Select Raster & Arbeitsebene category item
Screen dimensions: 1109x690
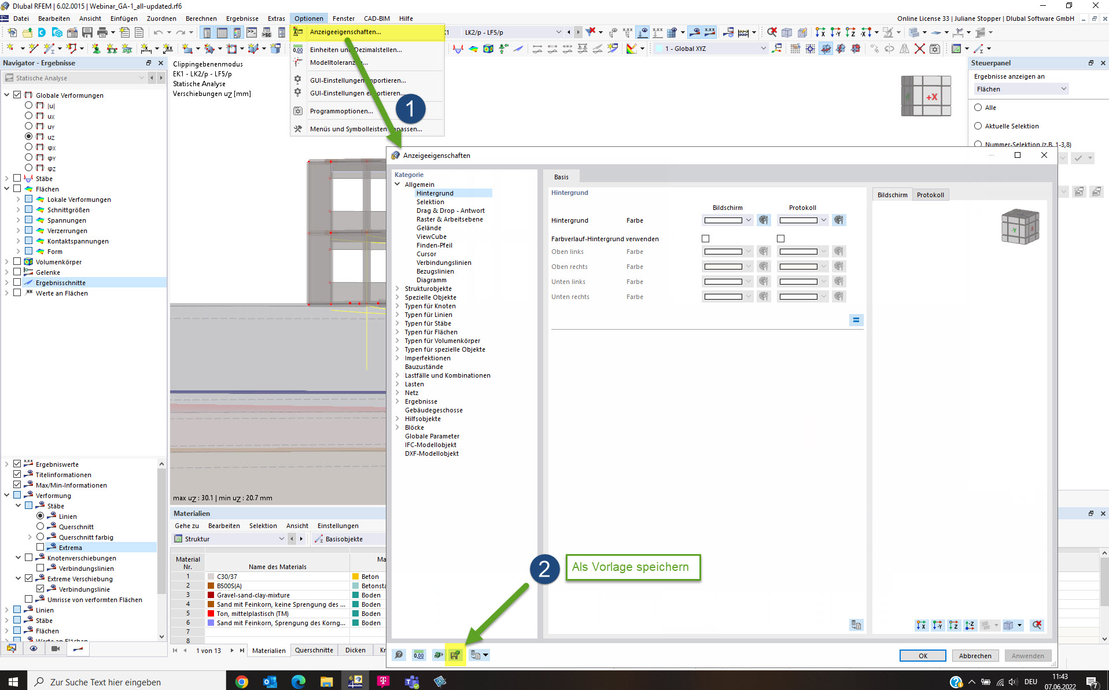450,219
